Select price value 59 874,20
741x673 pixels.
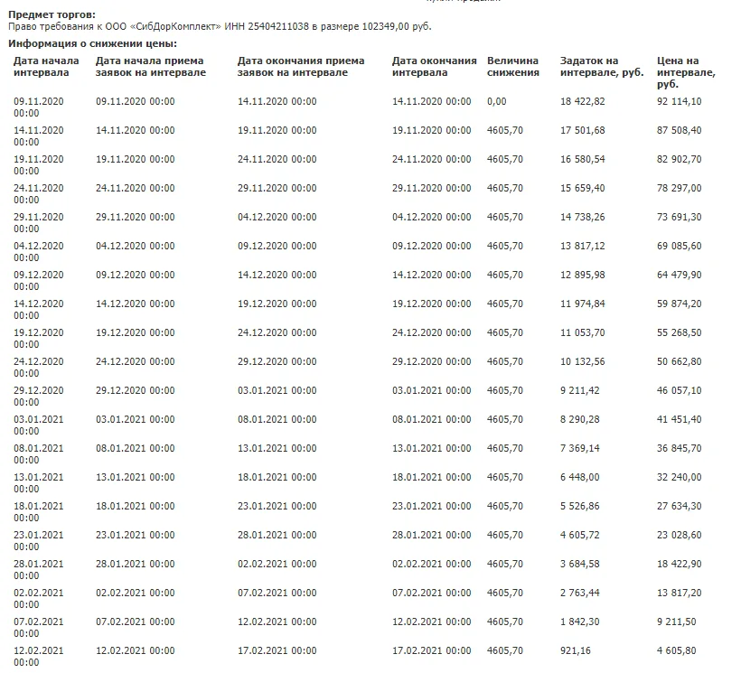point(679,304)
